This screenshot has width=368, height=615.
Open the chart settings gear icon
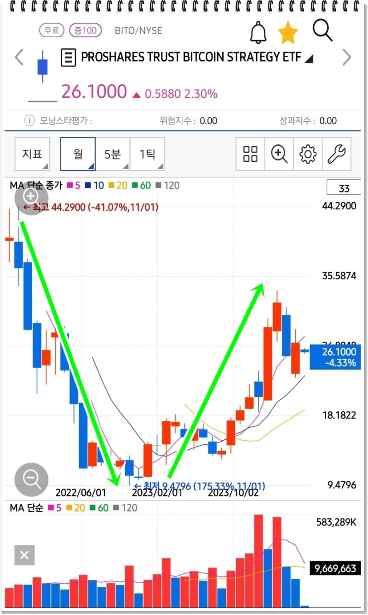tap(307, 154)
